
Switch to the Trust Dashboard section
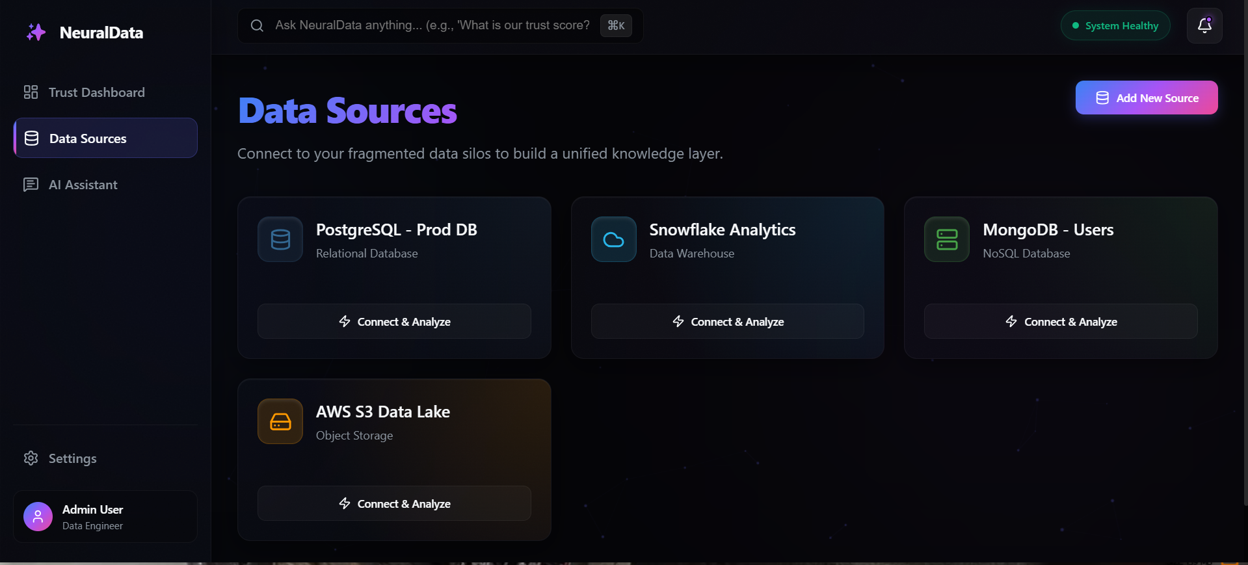(96, 92)
